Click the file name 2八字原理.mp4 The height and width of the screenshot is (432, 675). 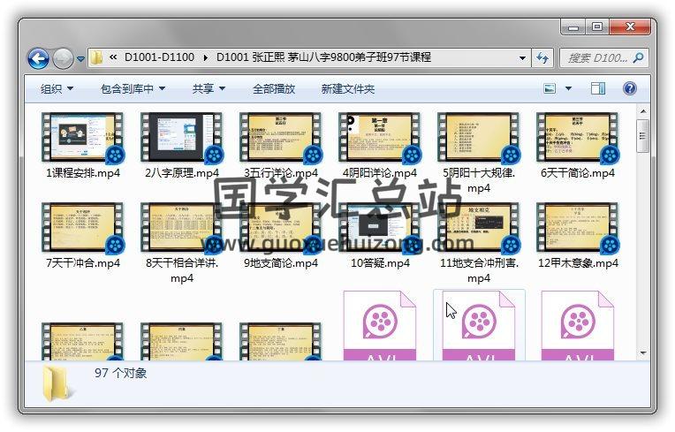click(182, 173)
